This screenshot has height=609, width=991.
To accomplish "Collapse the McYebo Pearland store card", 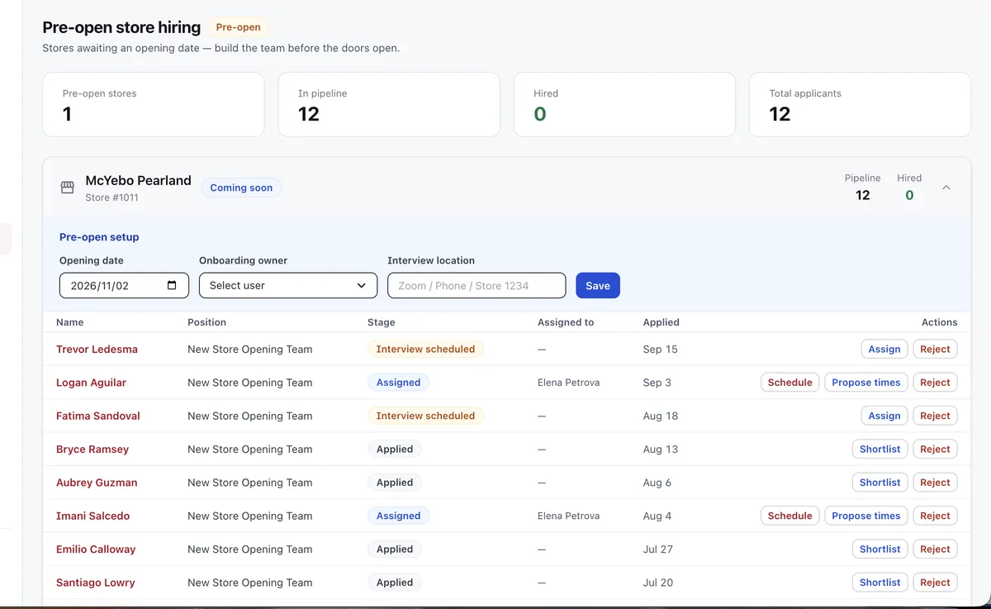I will tap(946, 188).
